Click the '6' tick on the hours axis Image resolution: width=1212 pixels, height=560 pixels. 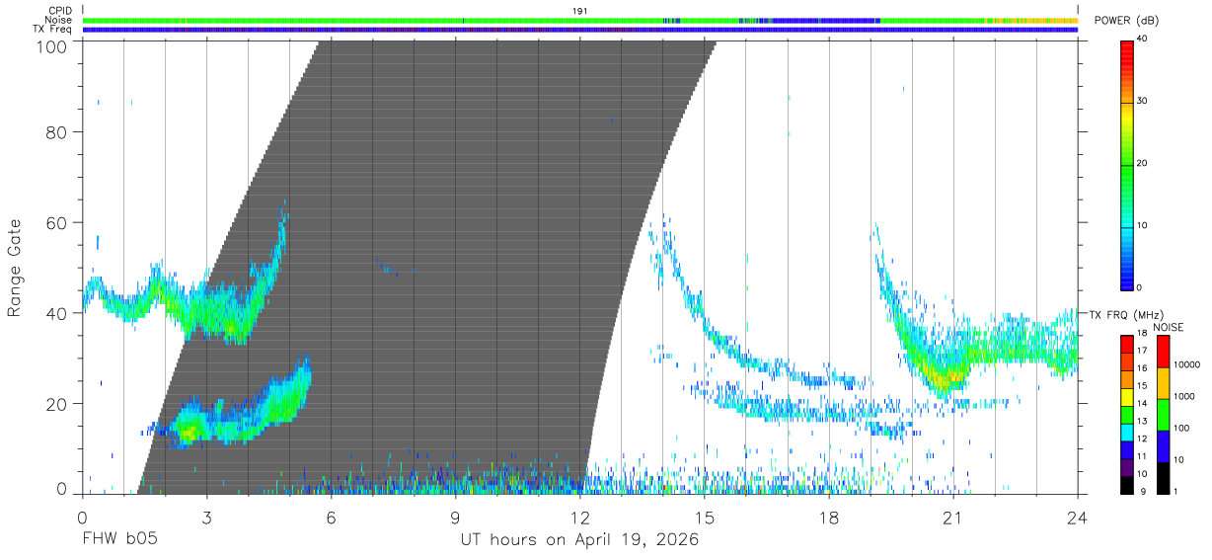tap(331, 518)
